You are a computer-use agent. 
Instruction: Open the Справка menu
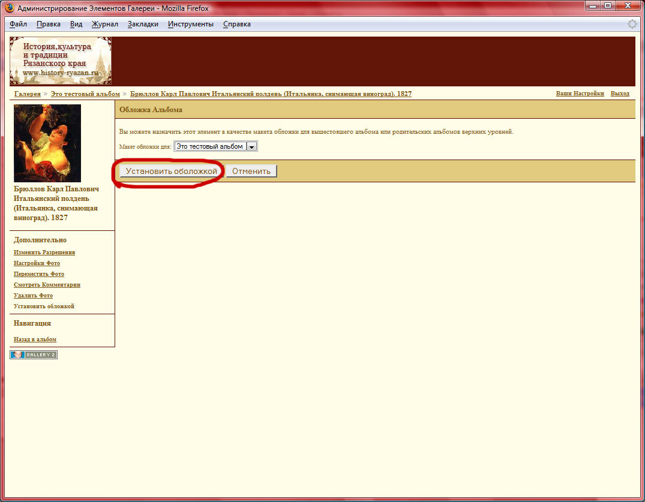(237, 24)
